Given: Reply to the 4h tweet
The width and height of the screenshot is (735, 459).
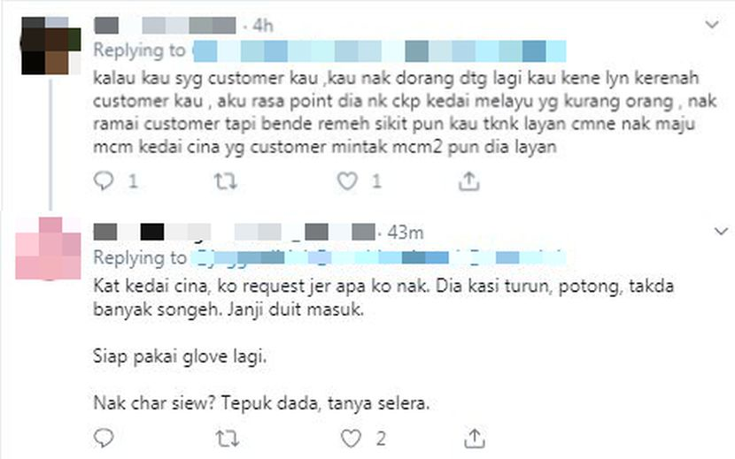Looking at the screenshot, I should pyautogui.click(x=104, y=180).
